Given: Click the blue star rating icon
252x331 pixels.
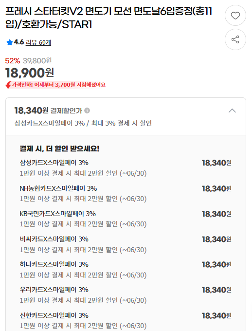Looking at the screenshot, I should click(10, 42).
